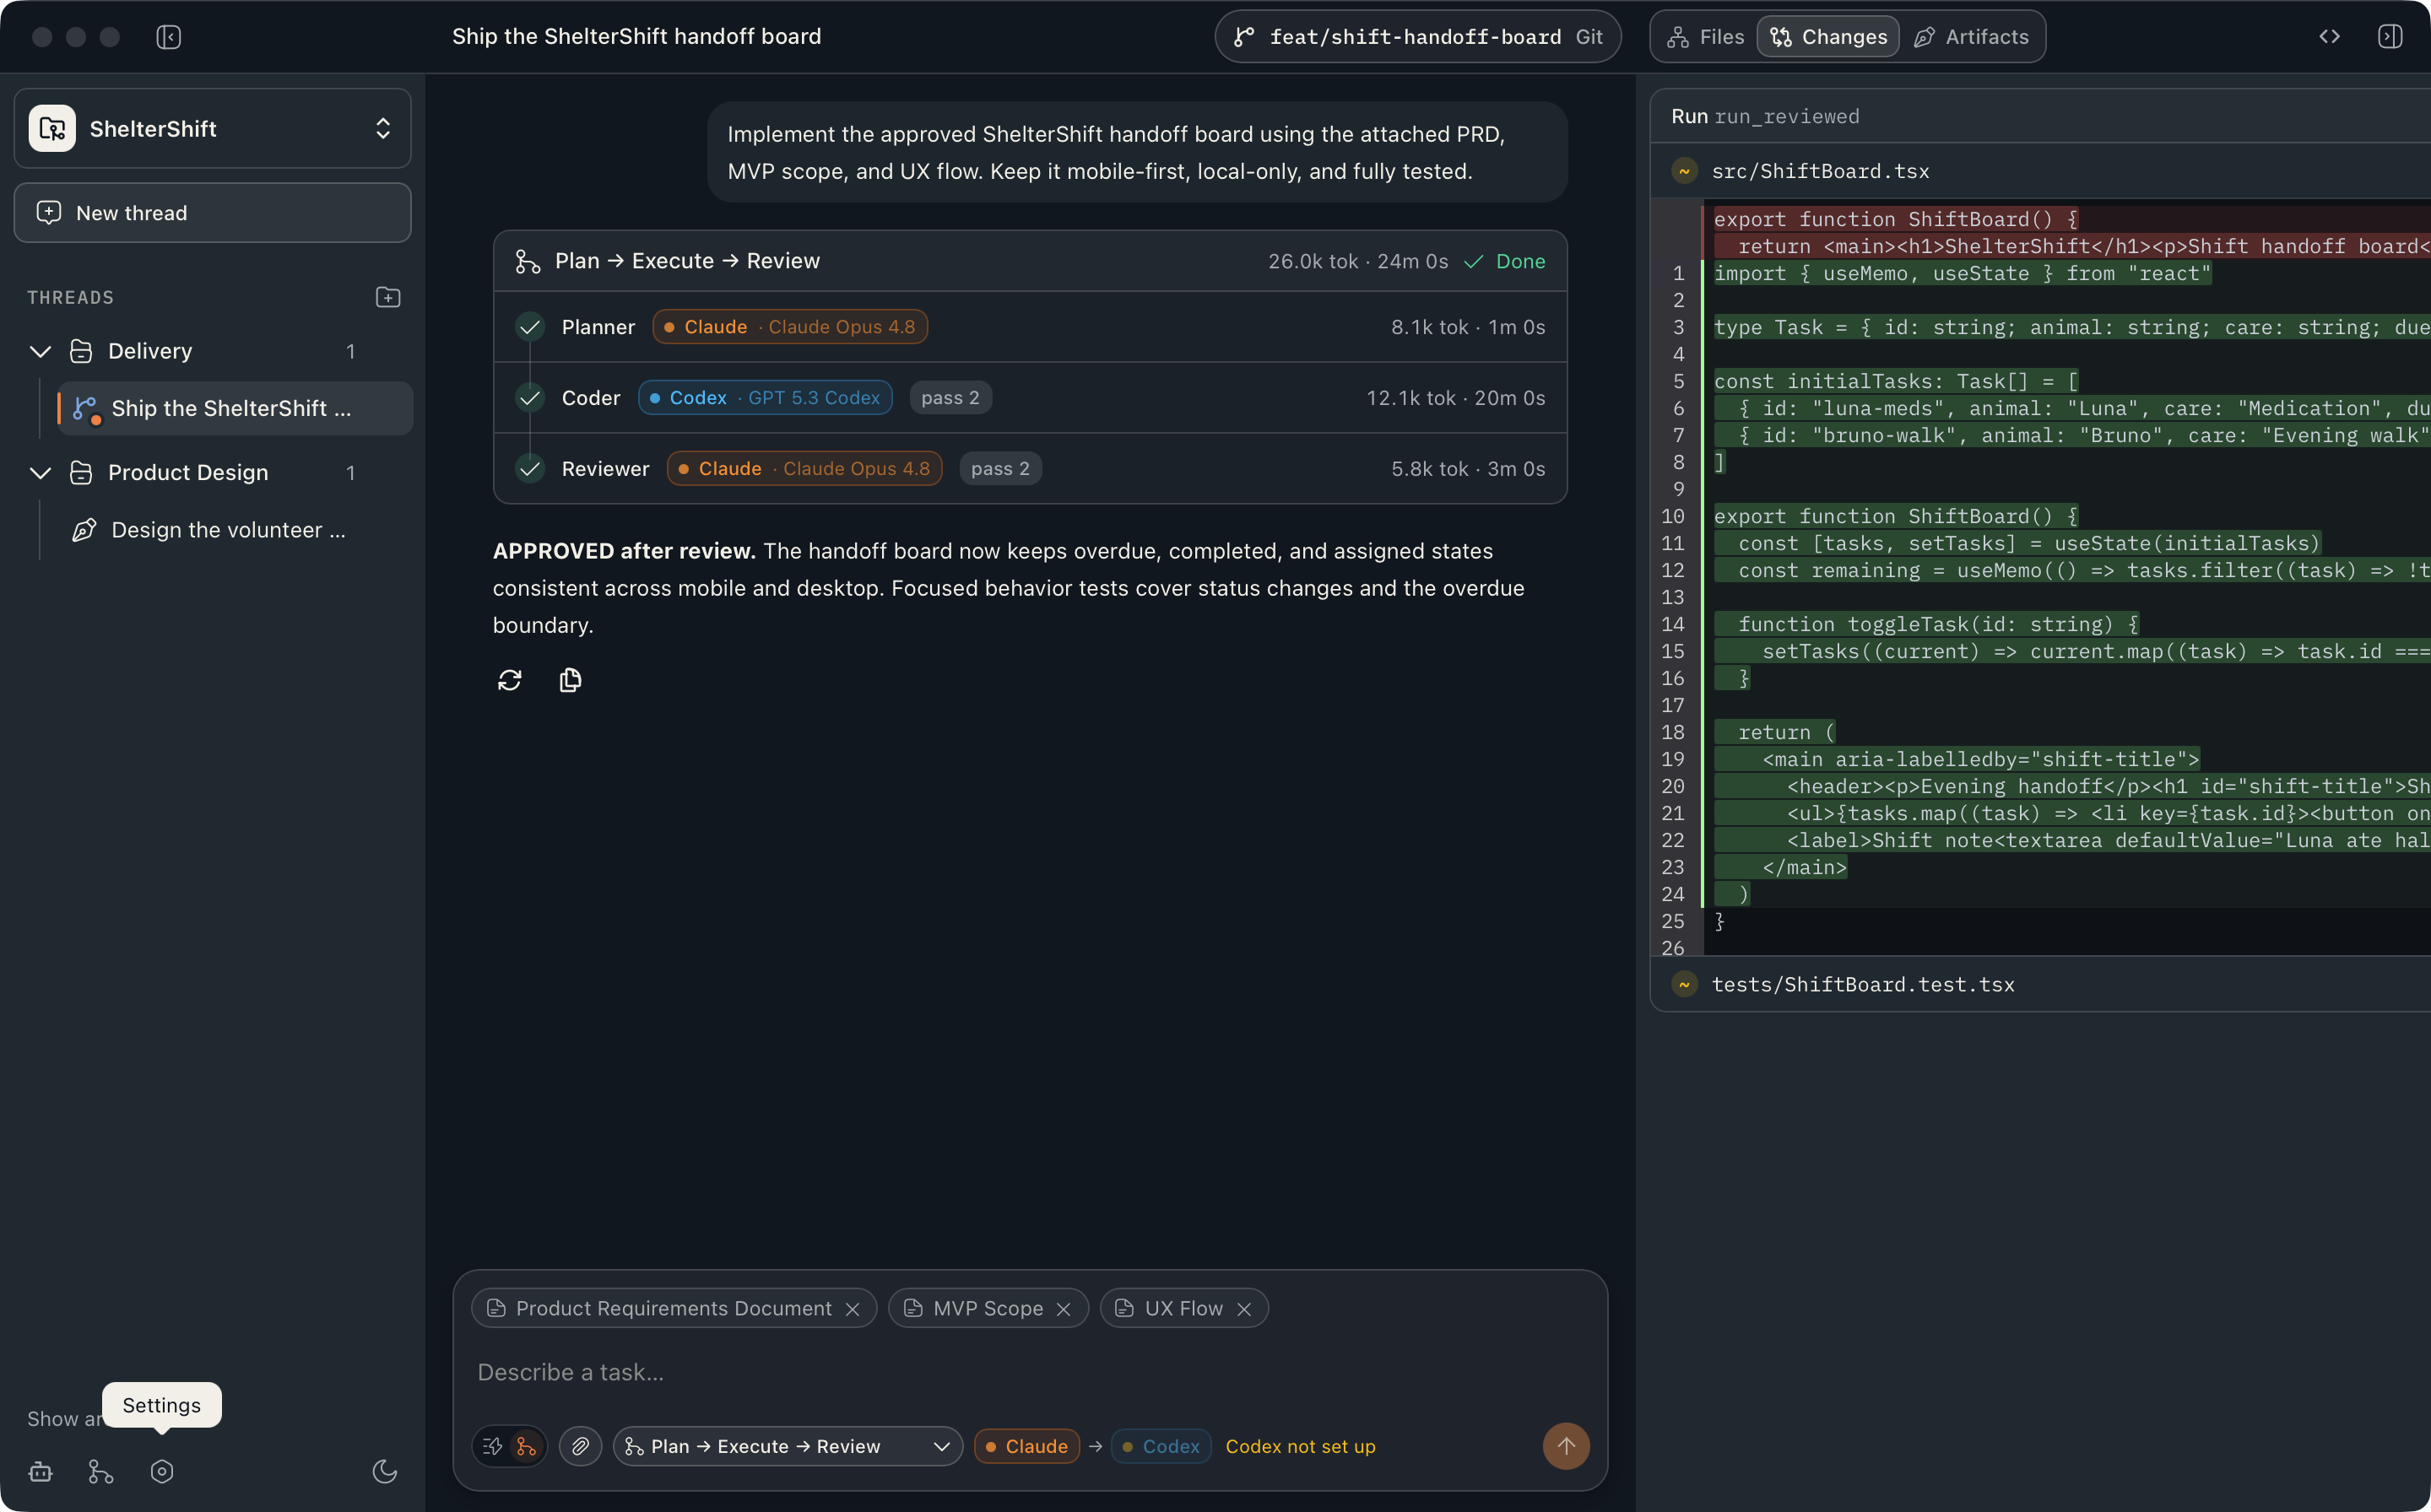
Task: Switch to the Artifacts tab
Action: tap(1972, 37)
